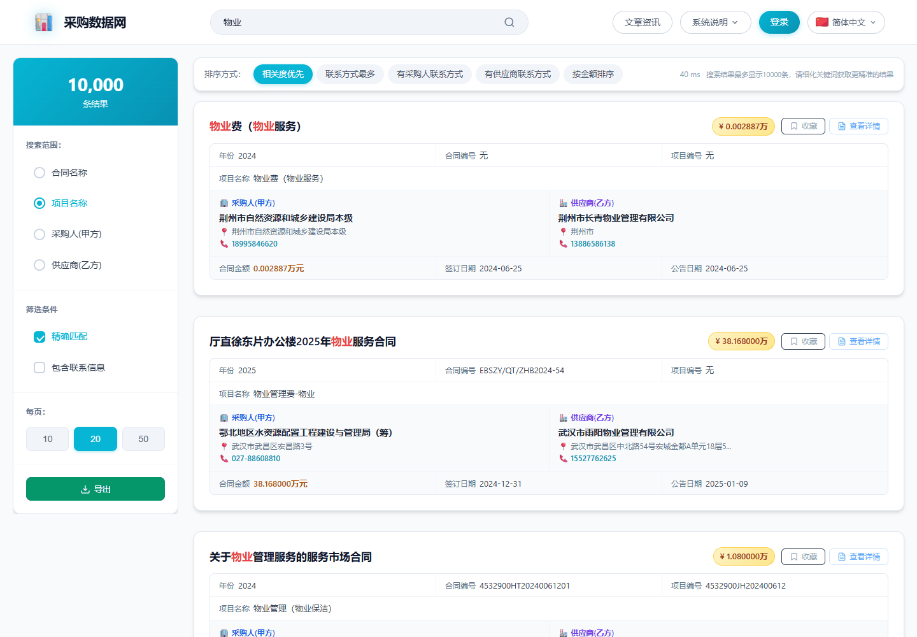
Task: Click document icon on 关于物业管理服务 查看详情
Action: [x=842, y=557]
